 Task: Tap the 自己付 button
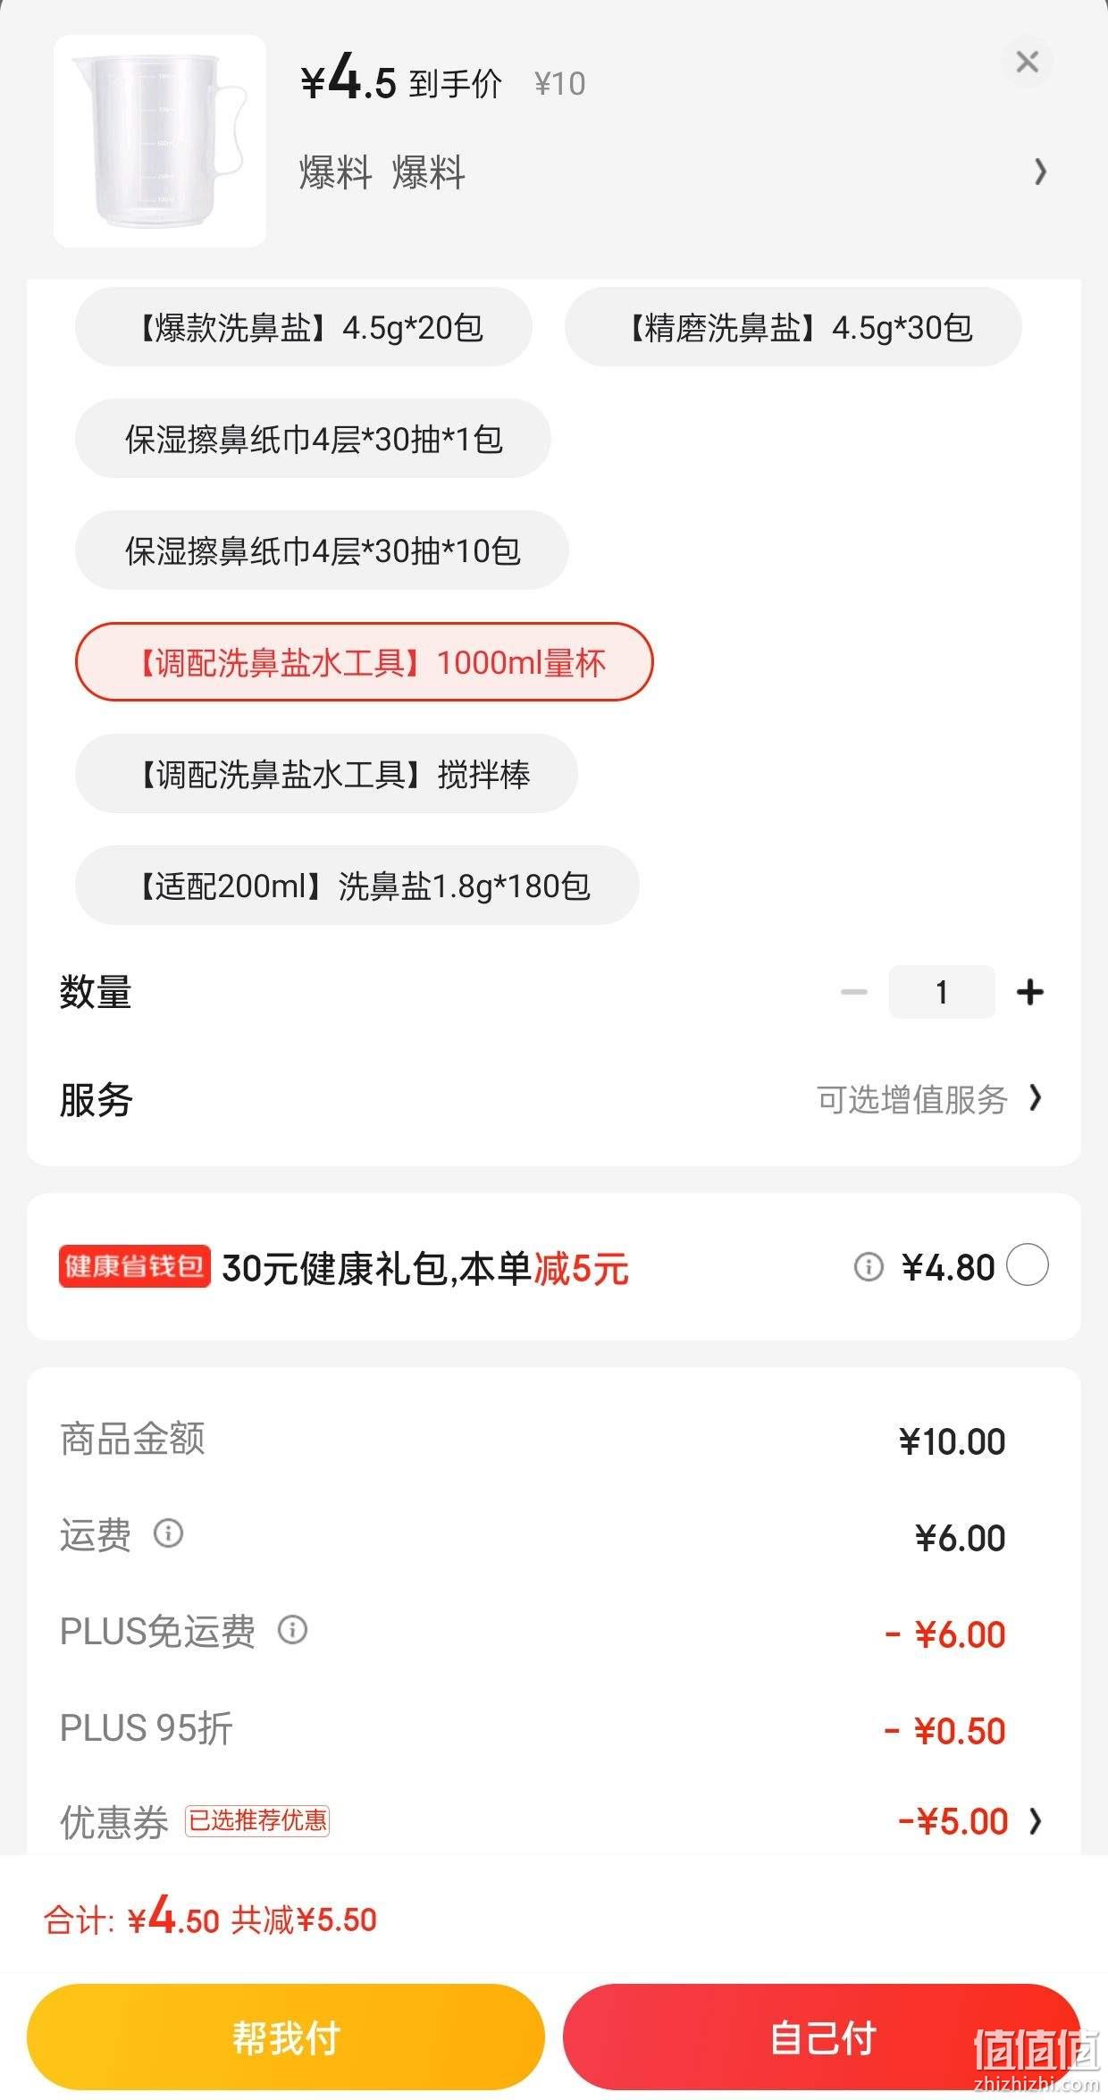coord(822,2038)
